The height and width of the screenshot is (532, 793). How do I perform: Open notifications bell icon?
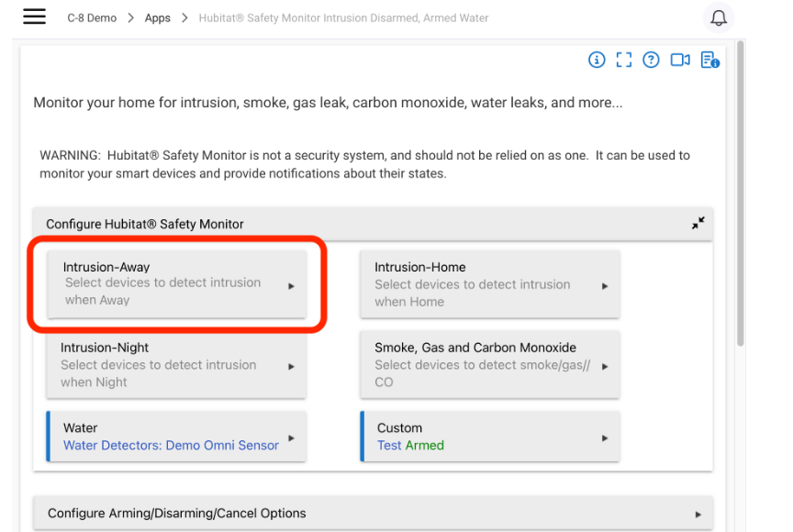coord(718,18)
